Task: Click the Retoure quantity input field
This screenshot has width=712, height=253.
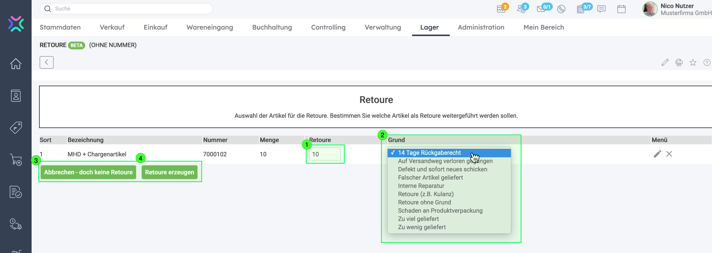Action: (x=324, y=154)
